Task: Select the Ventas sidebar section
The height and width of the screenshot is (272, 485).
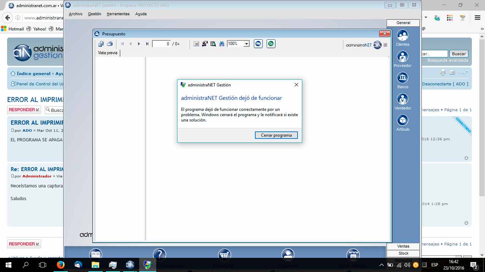Action: tap(403, 246)
